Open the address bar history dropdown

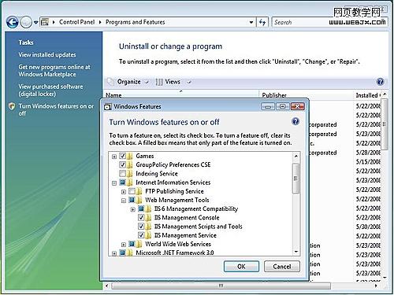click(251, 22)
